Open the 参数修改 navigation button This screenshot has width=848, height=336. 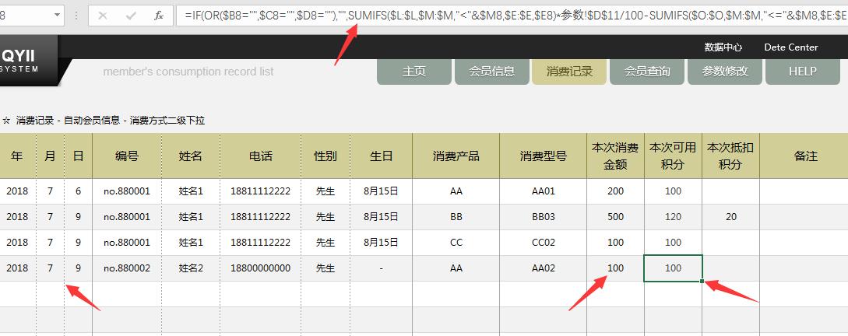click(x=725, y=72)
